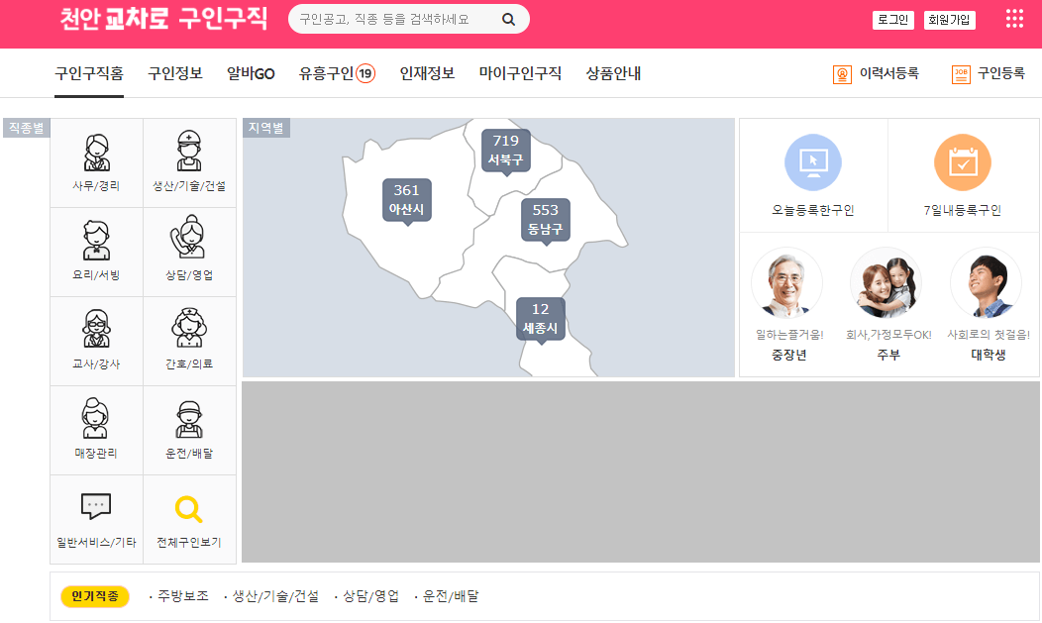Open the apps grid in top right corner
The height and width of the screenshot is (623, 1042).
click(x=1014, y=18)
